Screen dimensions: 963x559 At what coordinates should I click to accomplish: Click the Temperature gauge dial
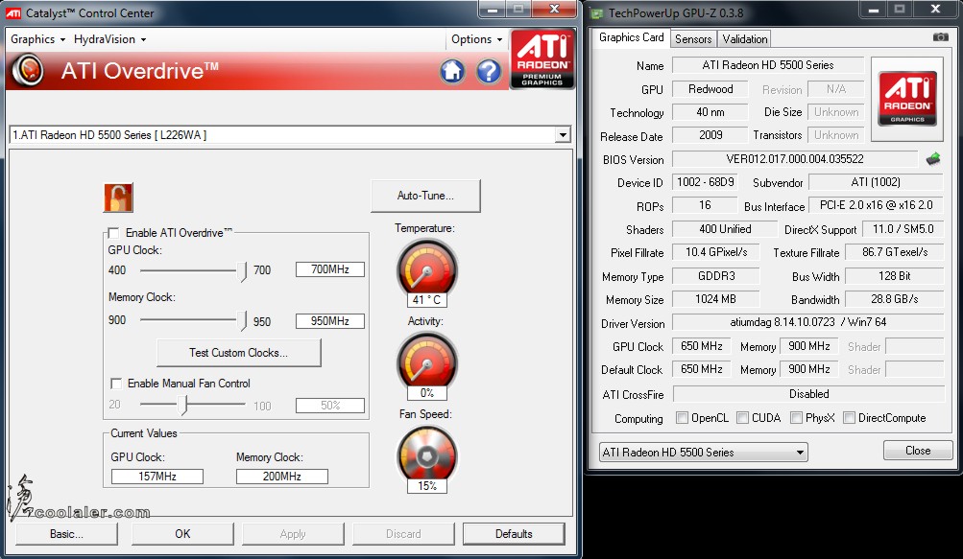pyautogui.click(x=427, y=268)
